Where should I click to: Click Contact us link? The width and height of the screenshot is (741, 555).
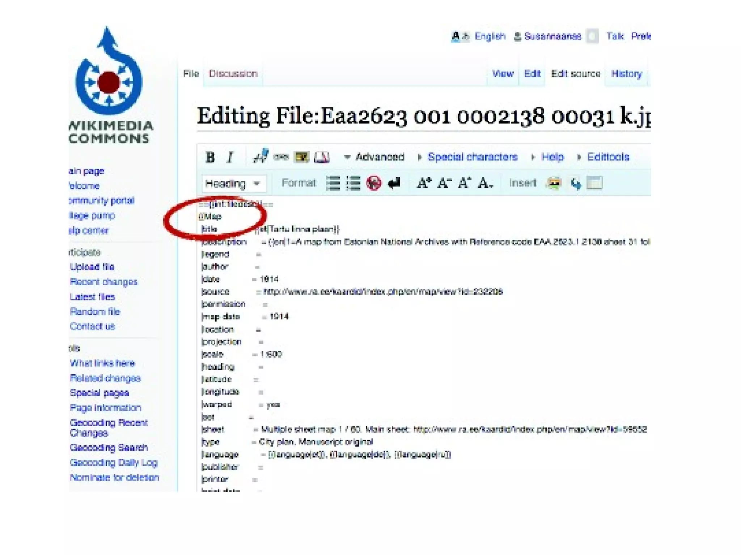pos(92,326)
